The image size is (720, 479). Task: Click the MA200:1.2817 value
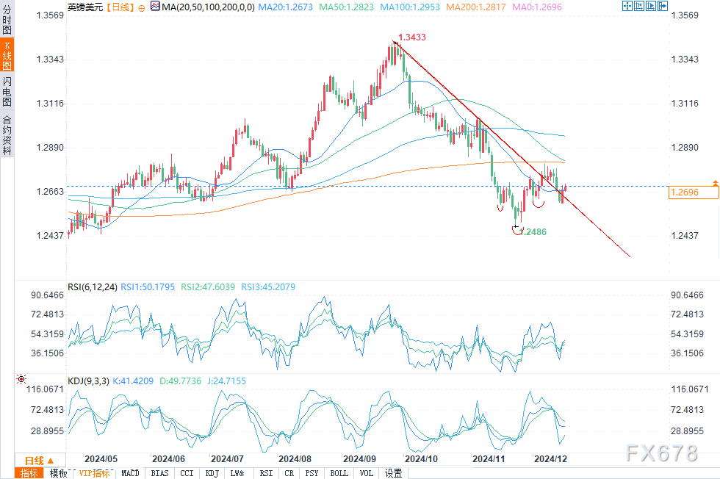coord(476,7)
